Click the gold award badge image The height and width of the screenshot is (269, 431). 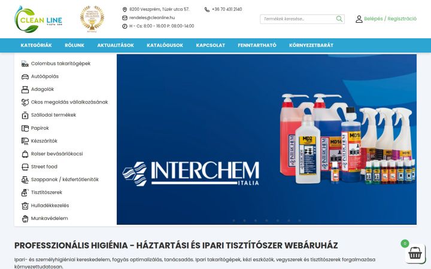[92, 19]
